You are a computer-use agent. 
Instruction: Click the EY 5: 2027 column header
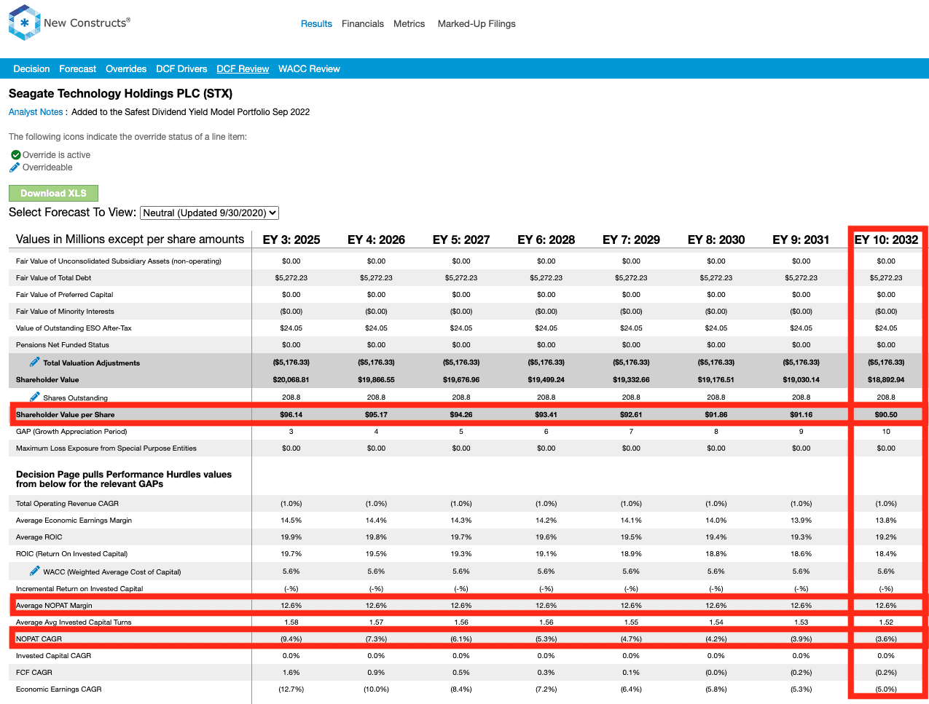pos(461,240)
